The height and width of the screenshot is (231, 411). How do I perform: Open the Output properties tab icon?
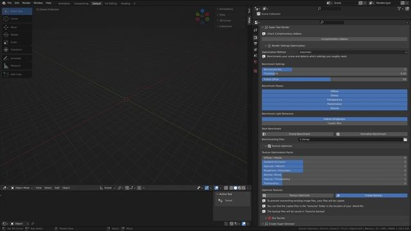click(256, 44)
